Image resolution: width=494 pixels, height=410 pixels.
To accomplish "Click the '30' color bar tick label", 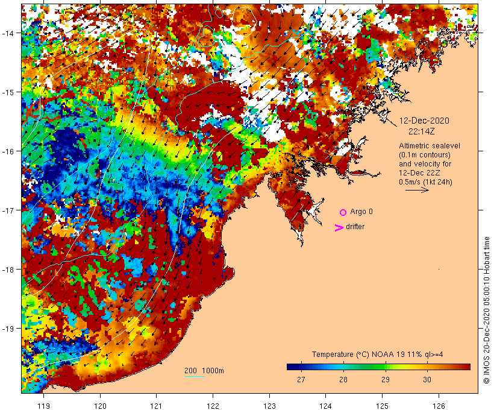I will 427,379.
